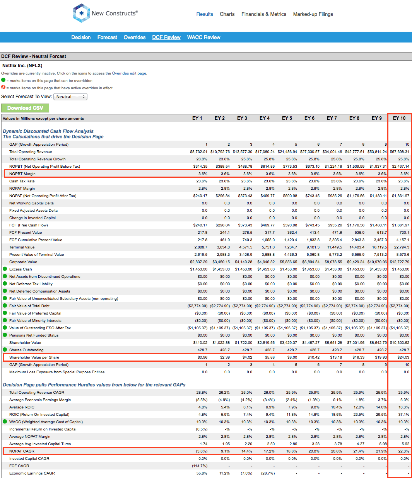Click the green override icon beside Excess Cash
This screenshot has height=478, width=412.
(5, 269)
